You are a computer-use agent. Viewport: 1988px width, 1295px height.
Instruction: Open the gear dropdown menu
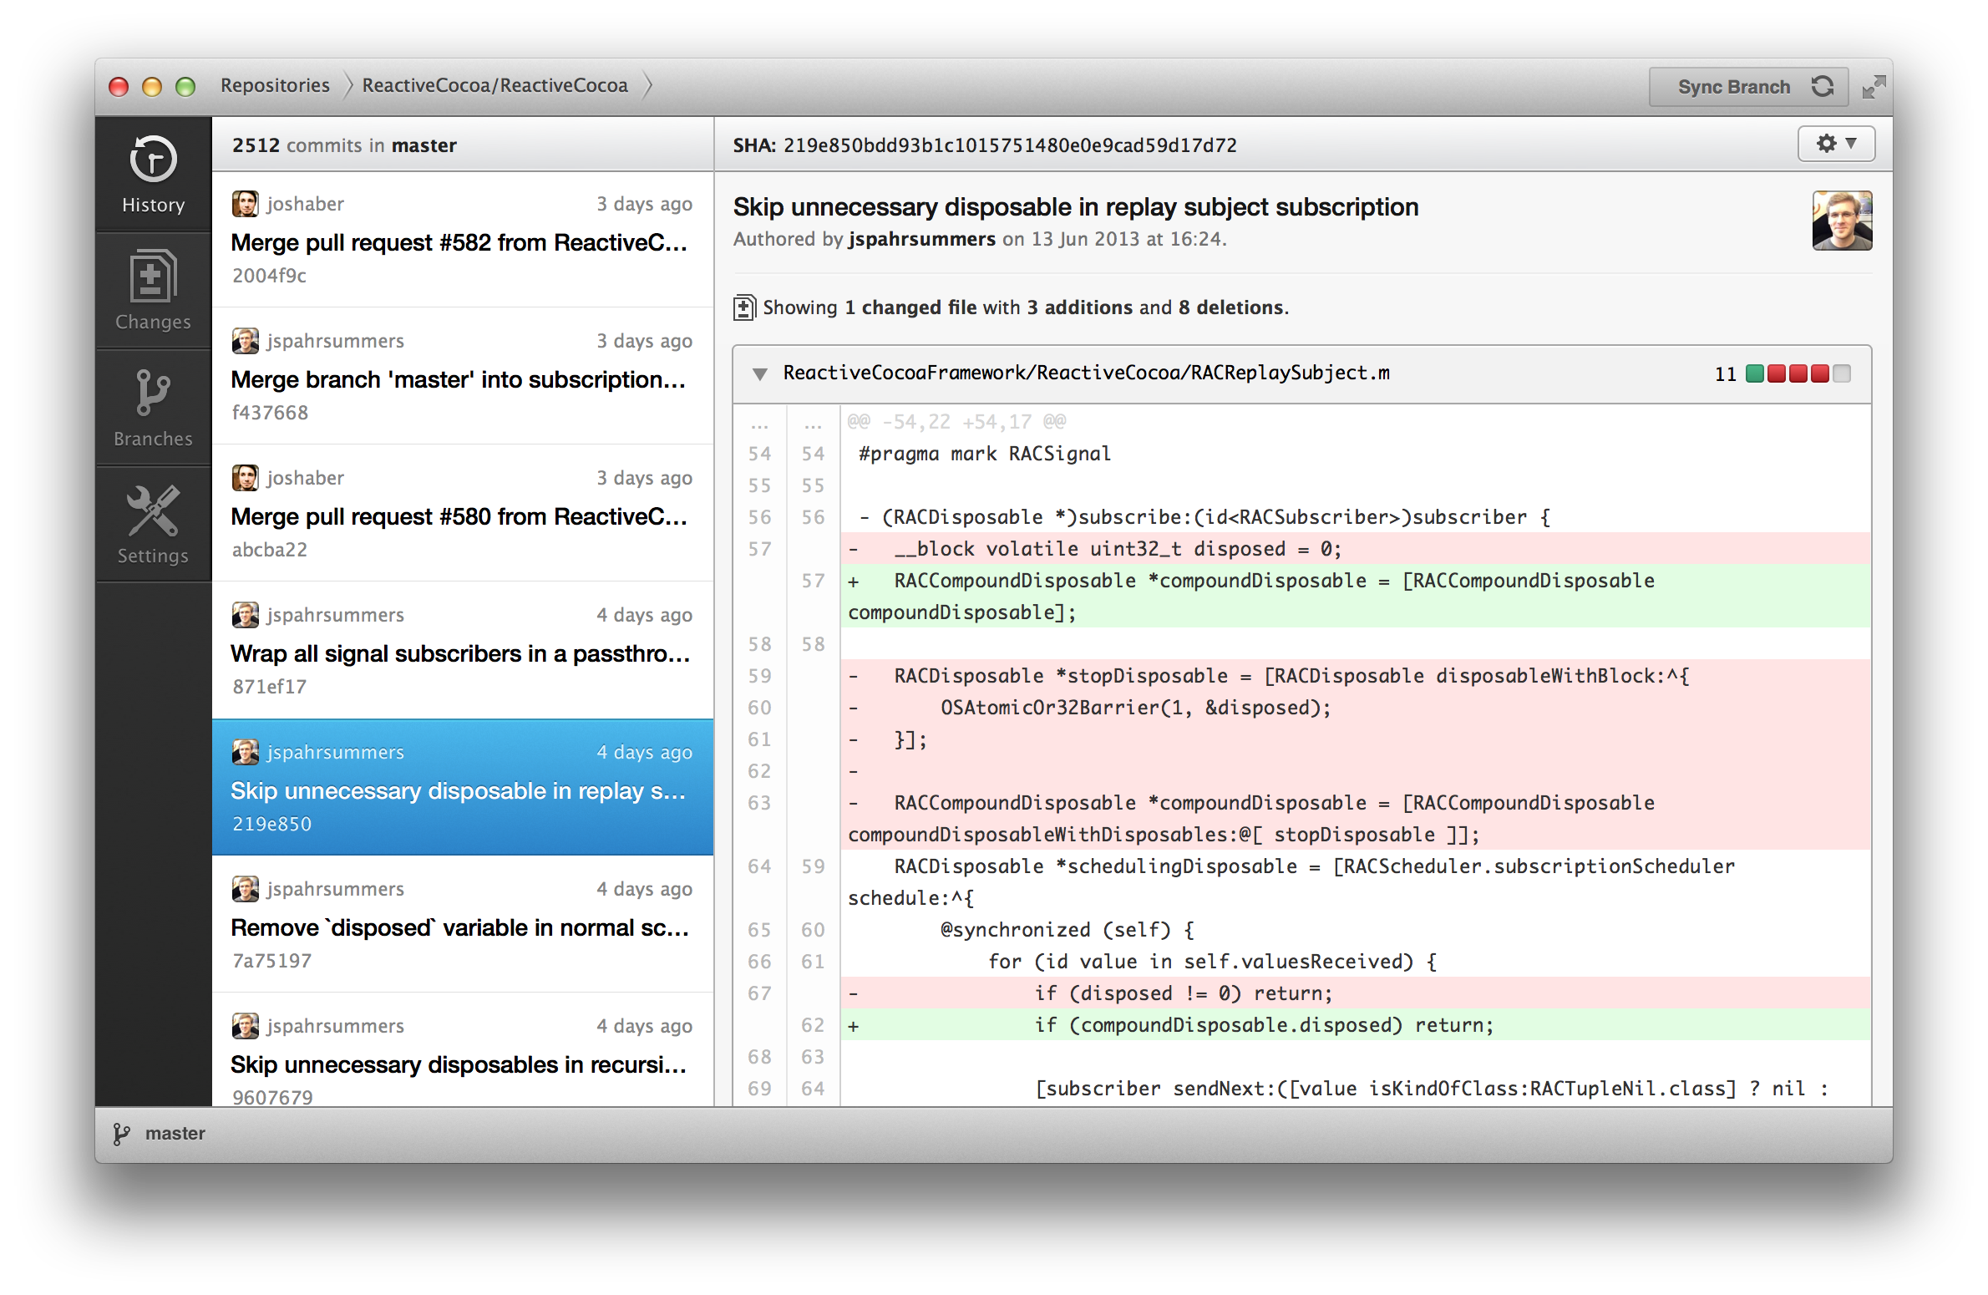(1836, 144)
